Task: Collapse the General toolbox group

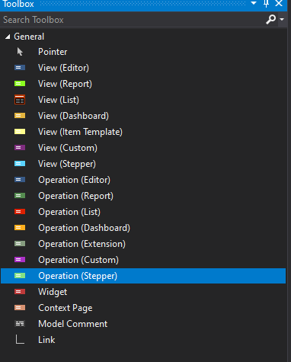Action: [x=8, y=37]
